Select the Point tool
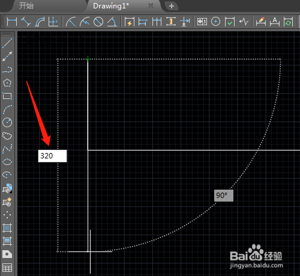The image size is (300, 276). click(x=7, y=215)
